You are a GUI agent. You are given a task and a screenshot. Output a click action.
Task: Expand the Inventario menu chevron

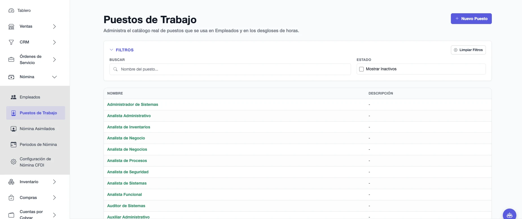click(x=54, y=182)
